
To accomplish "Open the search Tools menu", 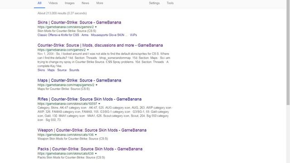I will [x=170, y=3].
